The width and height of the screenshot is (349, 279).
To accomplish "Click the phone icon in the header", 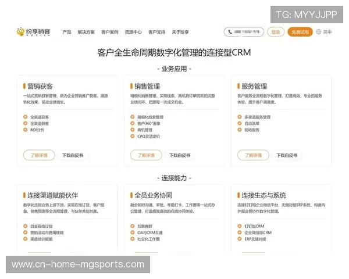I will [x=230, y=32].
